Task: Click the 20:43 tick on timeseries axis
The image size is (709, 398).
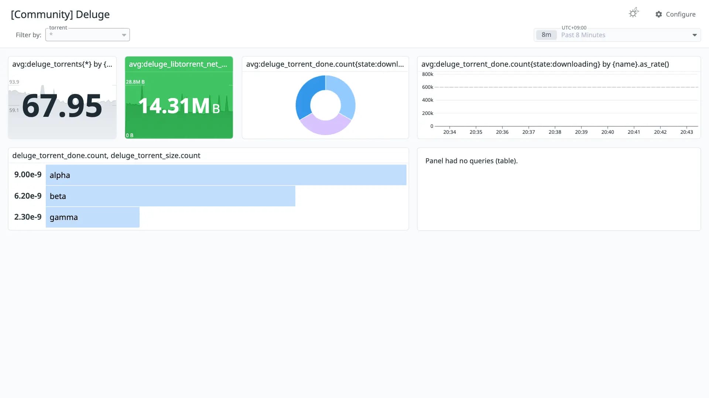Action: coord(686,132)
